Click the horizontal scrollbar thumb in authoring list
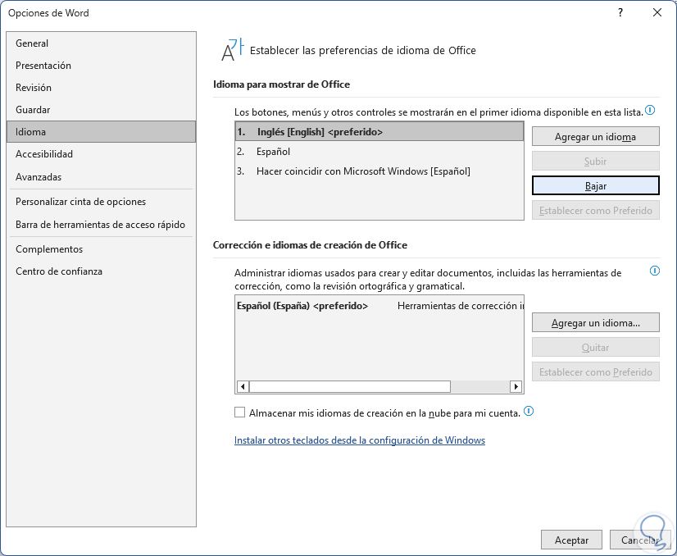 coord(349,387)
